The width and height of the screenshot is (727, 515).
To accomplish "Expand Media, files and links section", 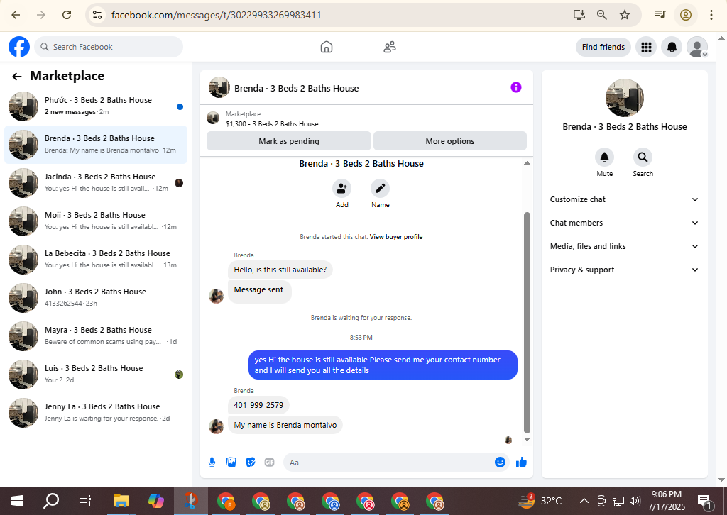I will pos(624,246).
